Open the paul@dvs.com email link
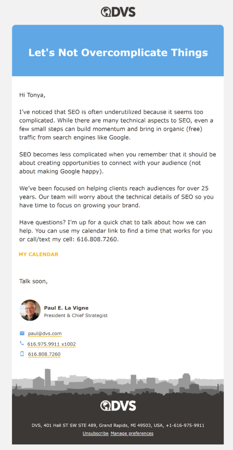The image size is (233, 450). pyautogui.click(x=45, y=334)
